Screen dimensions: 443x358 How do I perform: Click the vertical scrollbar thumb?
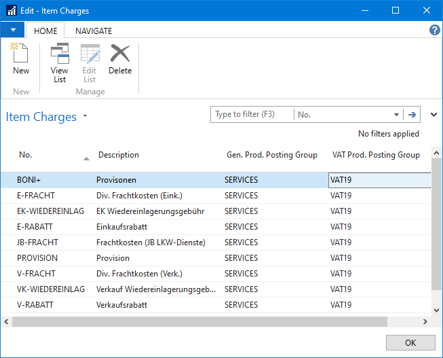tap(436, 224)
